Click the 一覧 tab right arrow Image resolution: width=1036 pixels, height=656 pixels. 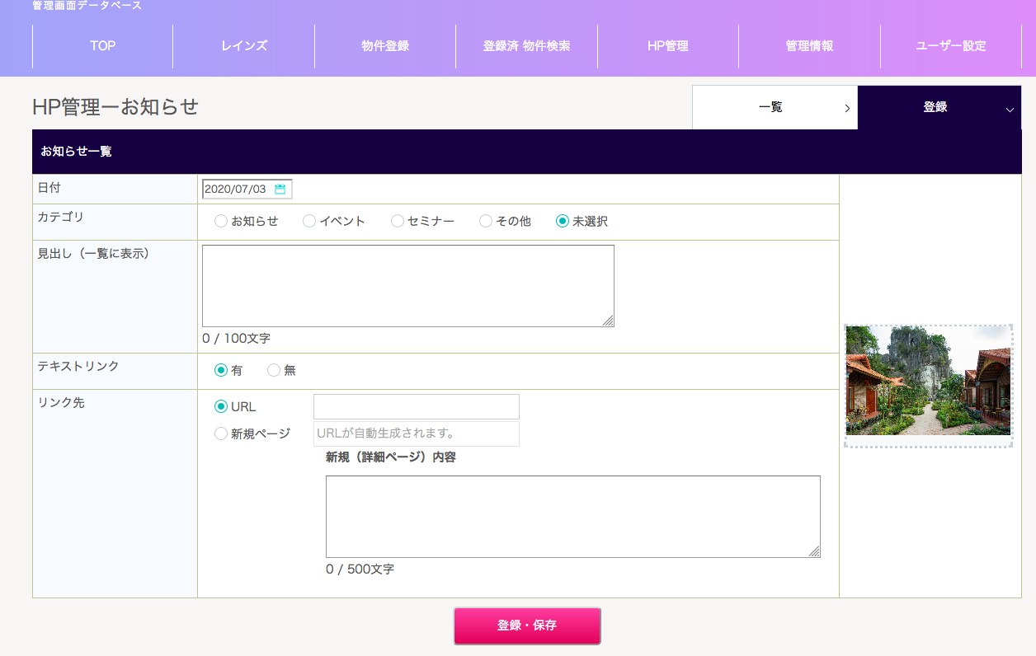[x=847, y=108]
